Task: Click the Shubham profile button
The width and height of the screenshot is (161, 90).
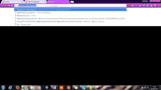Action: click(x=145, y=1)
